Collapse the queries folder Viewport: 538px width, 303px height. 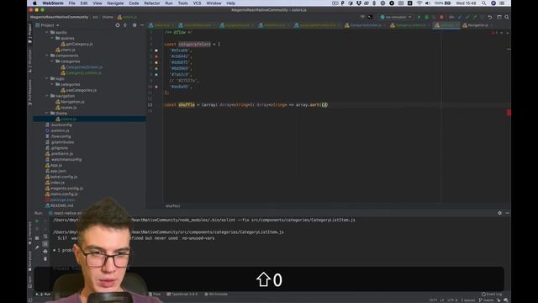coord(52,38)
